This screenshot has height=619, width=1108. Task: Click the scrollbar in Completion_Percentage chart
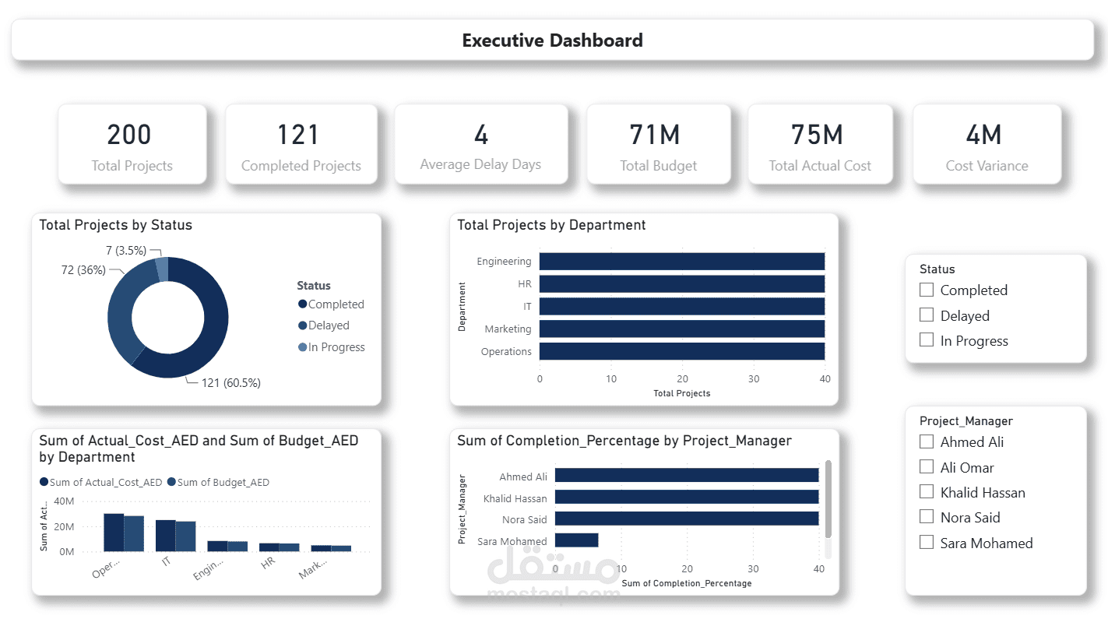click(828, 498)
